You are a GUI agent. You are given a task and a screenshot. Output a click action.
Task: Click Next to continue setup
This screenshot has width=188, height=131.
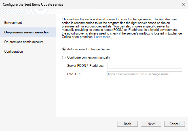click(x=151, y=124)
